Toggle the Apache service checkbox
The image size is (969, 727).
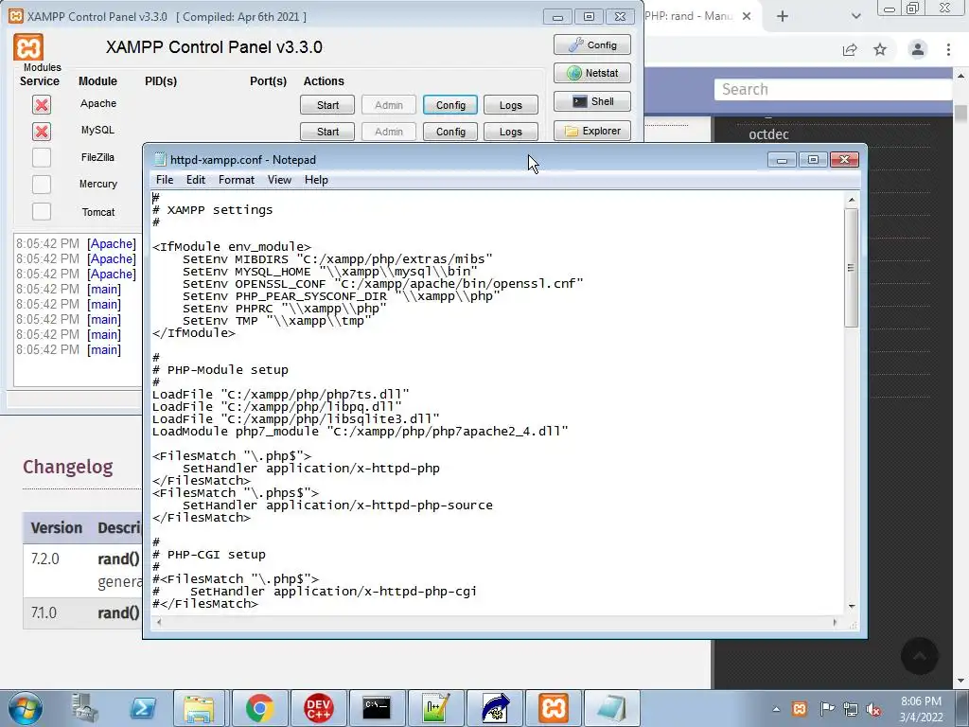tap(42, 105)
